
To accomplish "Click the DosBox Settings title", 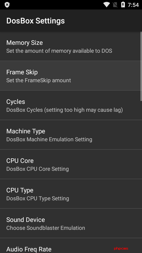I will tap(35, 21).
